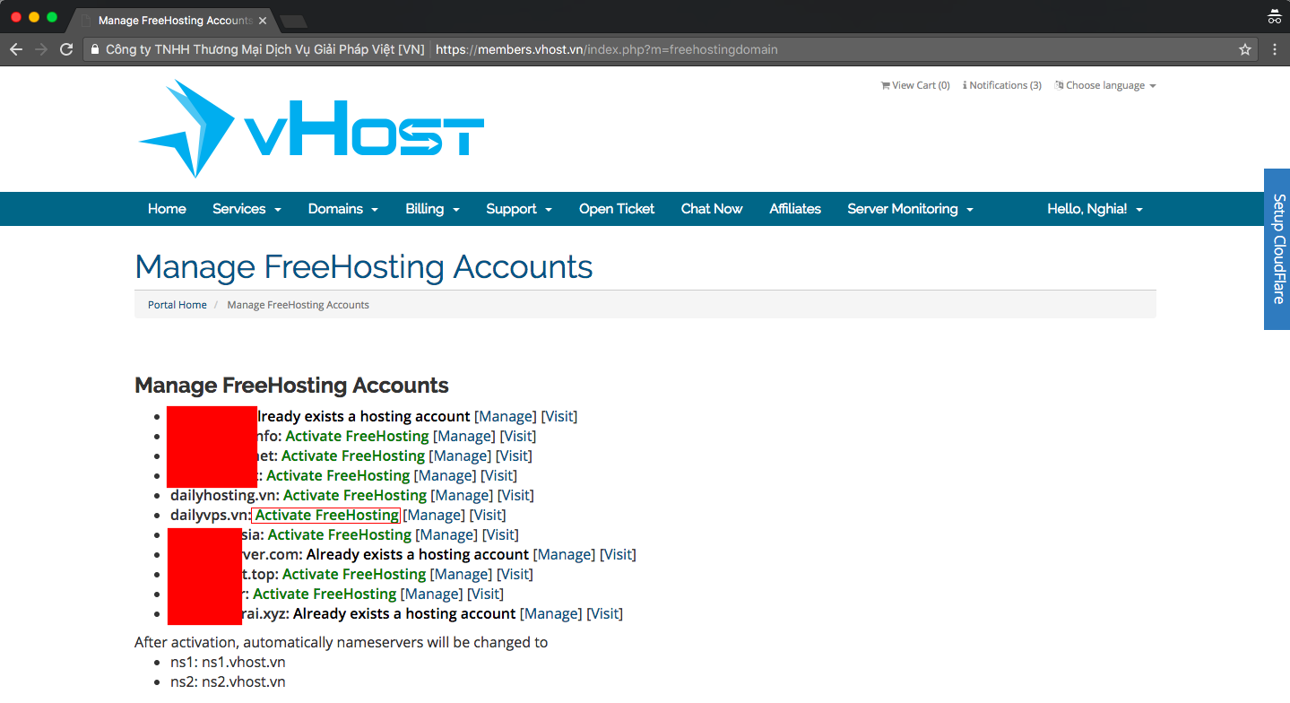Click the Setup CloudFlare side tab
This screenshot has width=1290, height=703.
pos(1277,249)
